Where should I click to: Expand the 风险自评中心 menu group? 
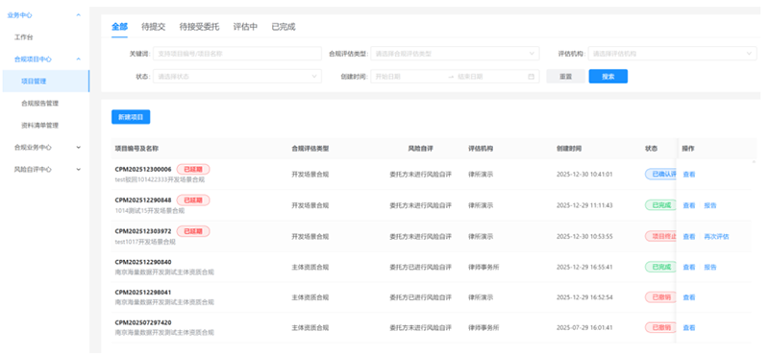coord(79,169)
